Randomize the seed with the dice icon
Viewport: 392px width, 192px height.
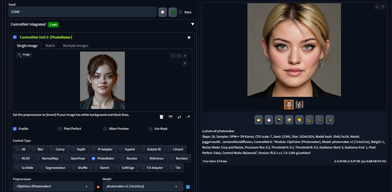coord(162,12)
